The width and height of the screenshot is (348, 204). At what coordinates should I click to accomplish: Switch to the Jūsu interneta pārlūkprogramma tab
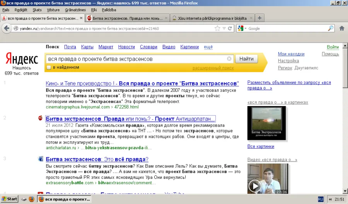coord(212,18)
